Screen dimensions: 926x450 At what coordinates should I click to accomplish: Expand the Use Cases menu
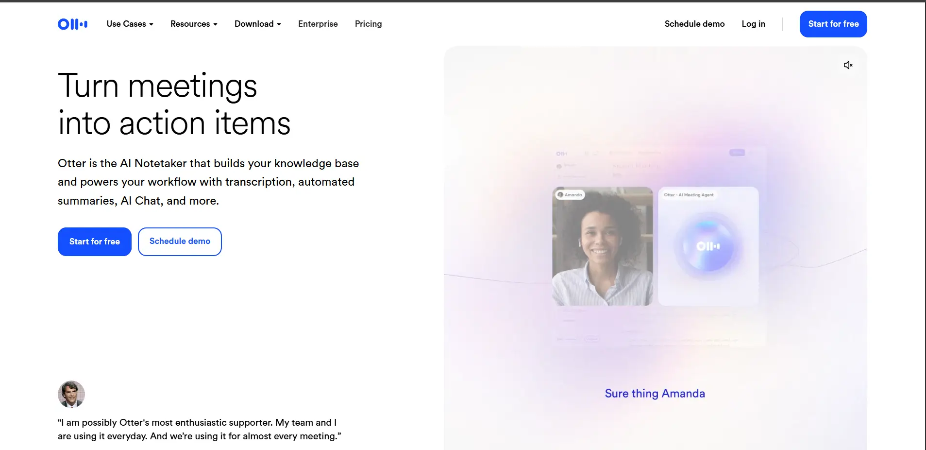pyautogui.click(x=130, y=24)
